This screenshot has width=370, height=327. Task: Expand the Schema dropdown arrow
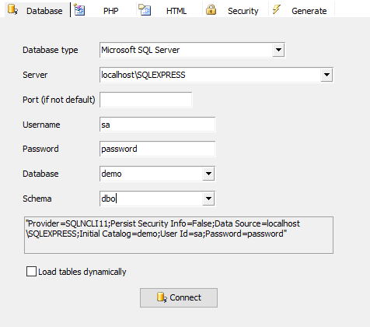coord(208,199)
